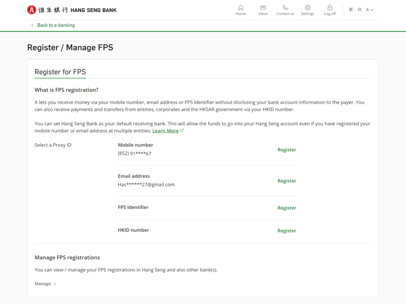Select the Register for FPS tab
406x304 pixels.
click(60, 72)
